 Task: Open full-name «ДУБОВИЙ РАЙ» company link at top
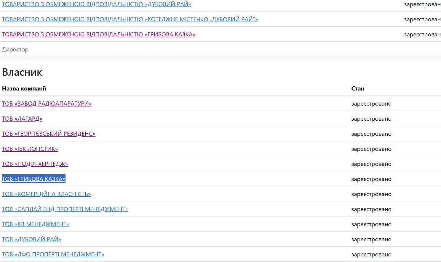coord(97,4)
